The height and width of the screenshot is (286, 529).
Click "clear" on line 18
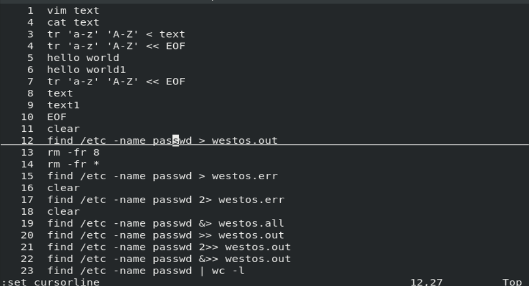pos(63,211)
